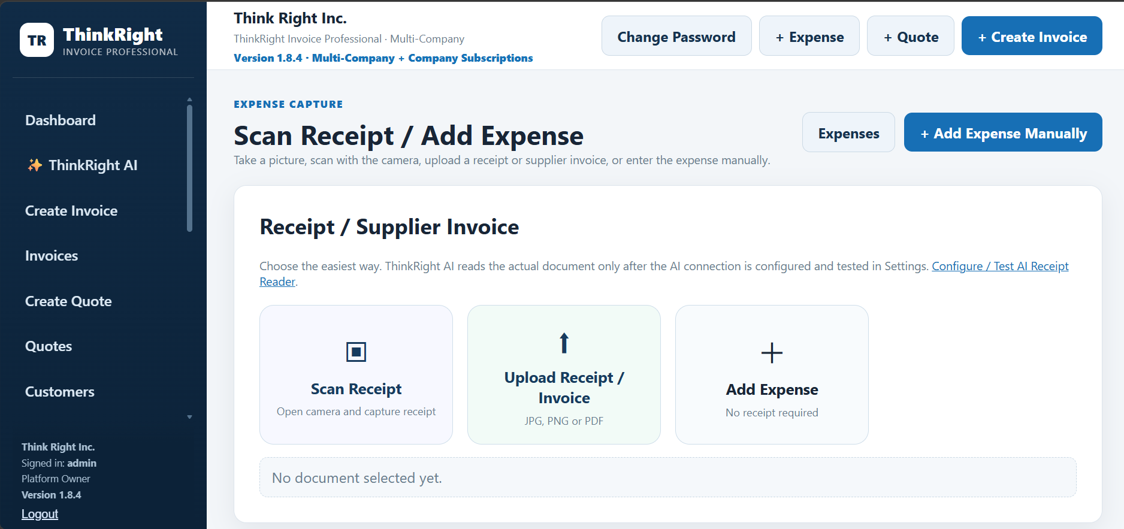Viewport: 1124px width, 529px height.
Task: Click the TR ThinkRight logo icon
Action: (x=37, y=40)
